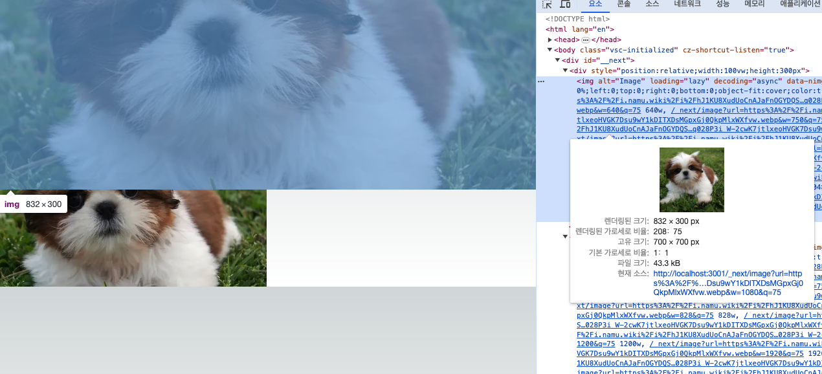
Task: Collapse the div id __next node
Action: click(x=558, y=60)
